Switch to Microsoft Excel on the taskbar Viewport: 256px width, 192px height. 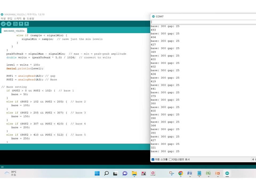[208, 173]
